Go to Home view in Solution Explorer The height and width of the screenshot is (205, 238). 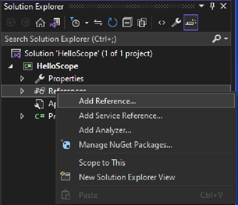tap(40, 22)
